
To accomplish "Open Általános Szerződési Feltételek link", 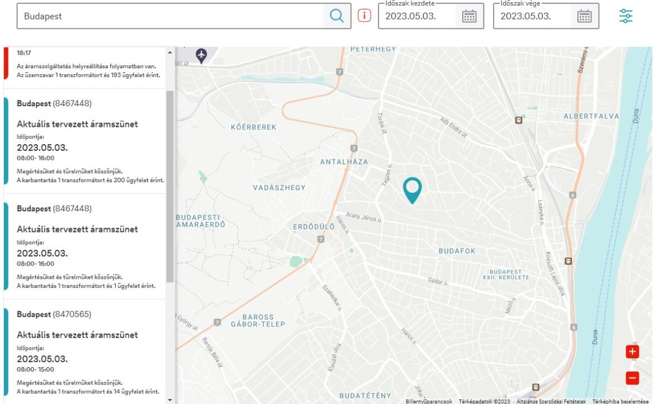I will 551,401.
